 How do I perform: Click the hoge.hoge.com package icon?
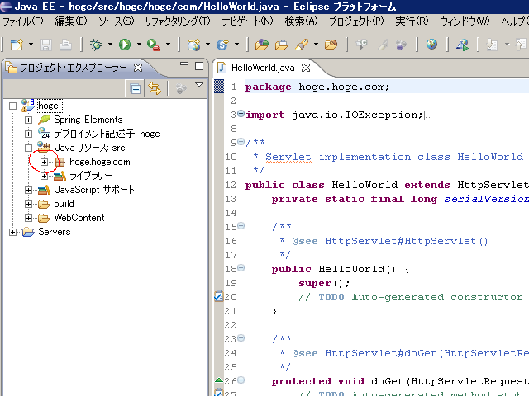(60, 162)
